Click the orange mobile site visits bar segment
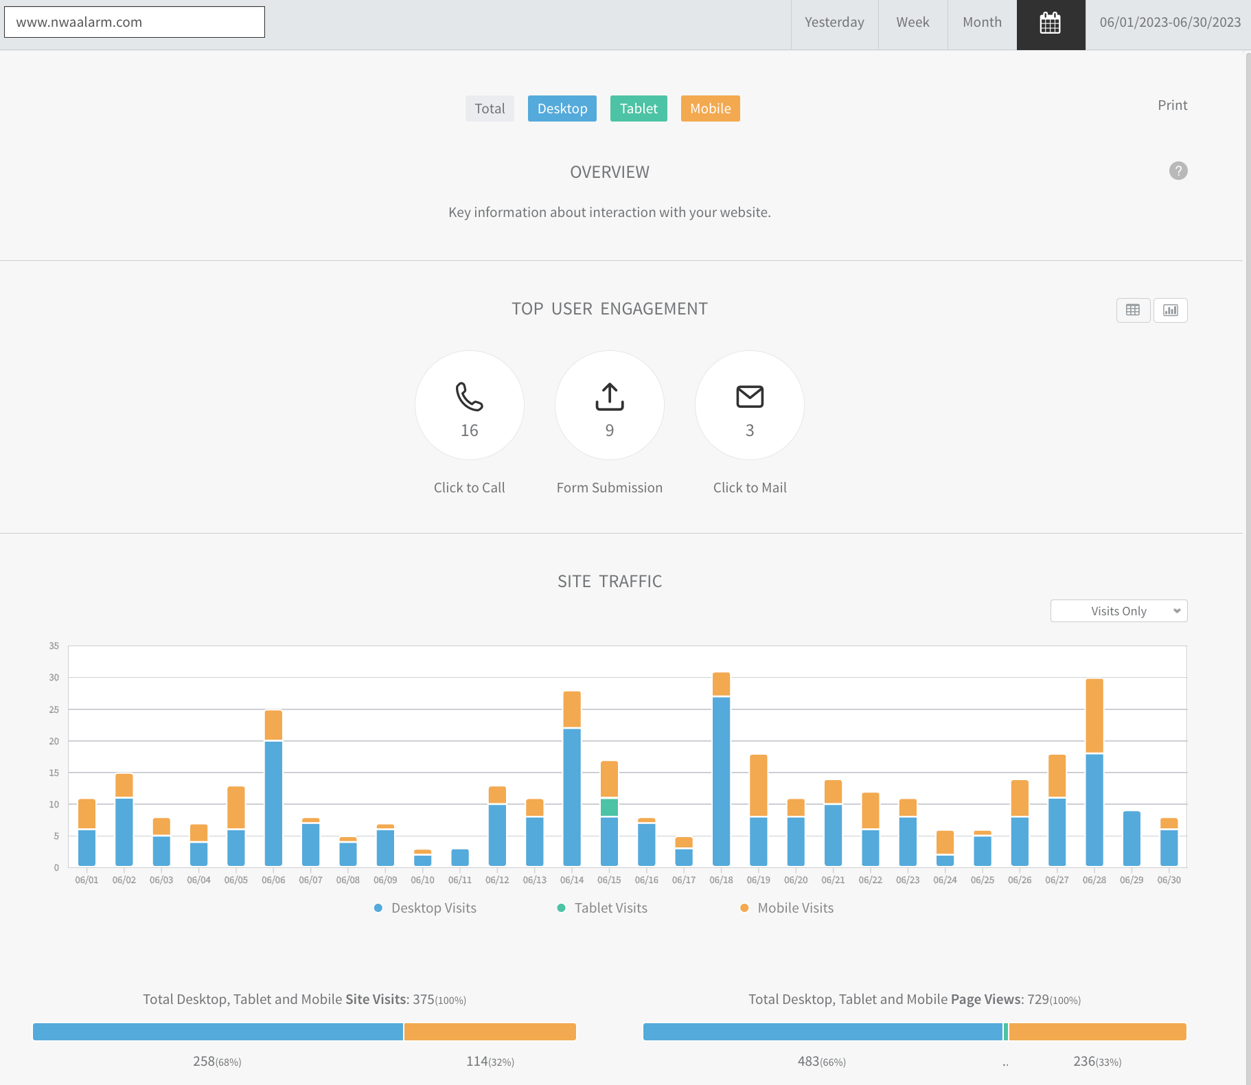 pos(490,1031)
